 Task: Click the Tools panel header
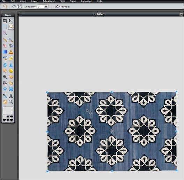pos(8,15)
